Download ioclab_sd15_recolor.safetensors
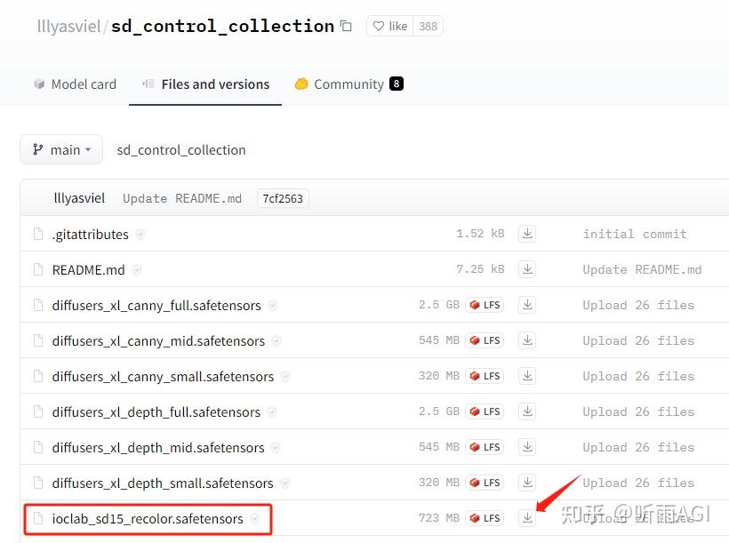This screenshot has height=543, width=729. click(x=527, y=518)
